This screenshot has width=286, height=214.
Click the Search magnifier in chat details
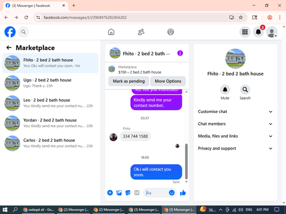pyautogui.click(x=245, y=90)
